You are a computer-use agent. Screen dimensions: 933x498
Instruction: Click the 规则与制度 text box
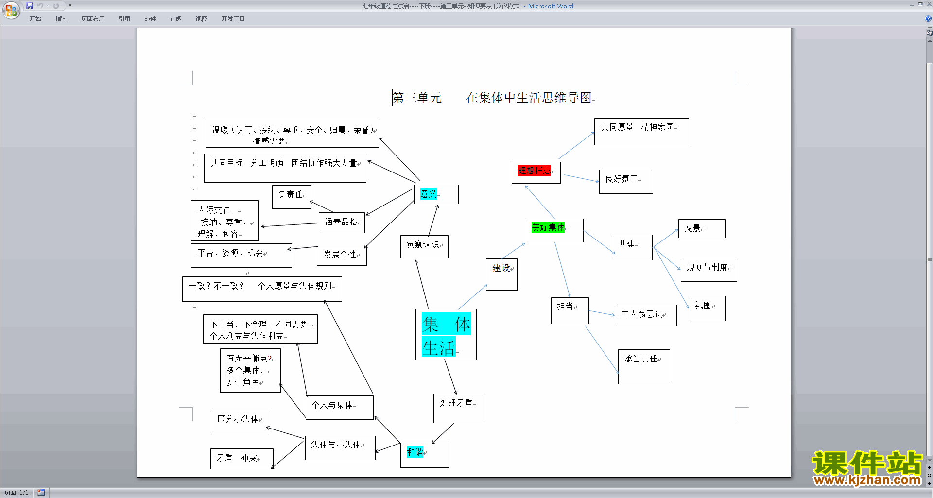pyautogui.click(x=709, y=270)
